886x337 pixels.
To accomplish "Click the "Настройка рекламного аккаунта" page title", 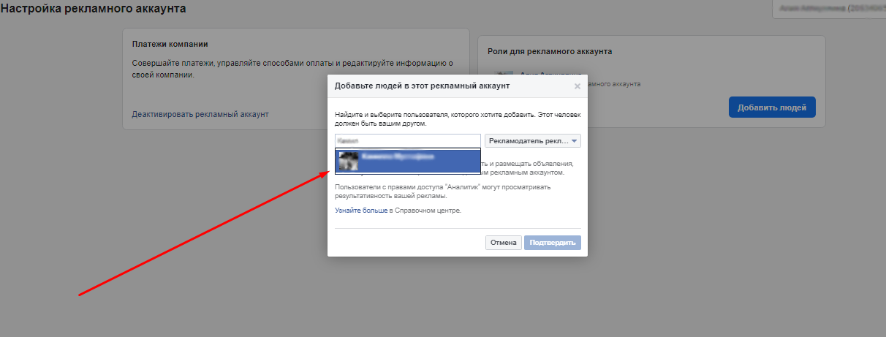I will pos(93,9).
